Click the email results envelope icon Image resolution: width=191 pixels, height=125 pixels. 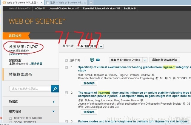[98, 60]
